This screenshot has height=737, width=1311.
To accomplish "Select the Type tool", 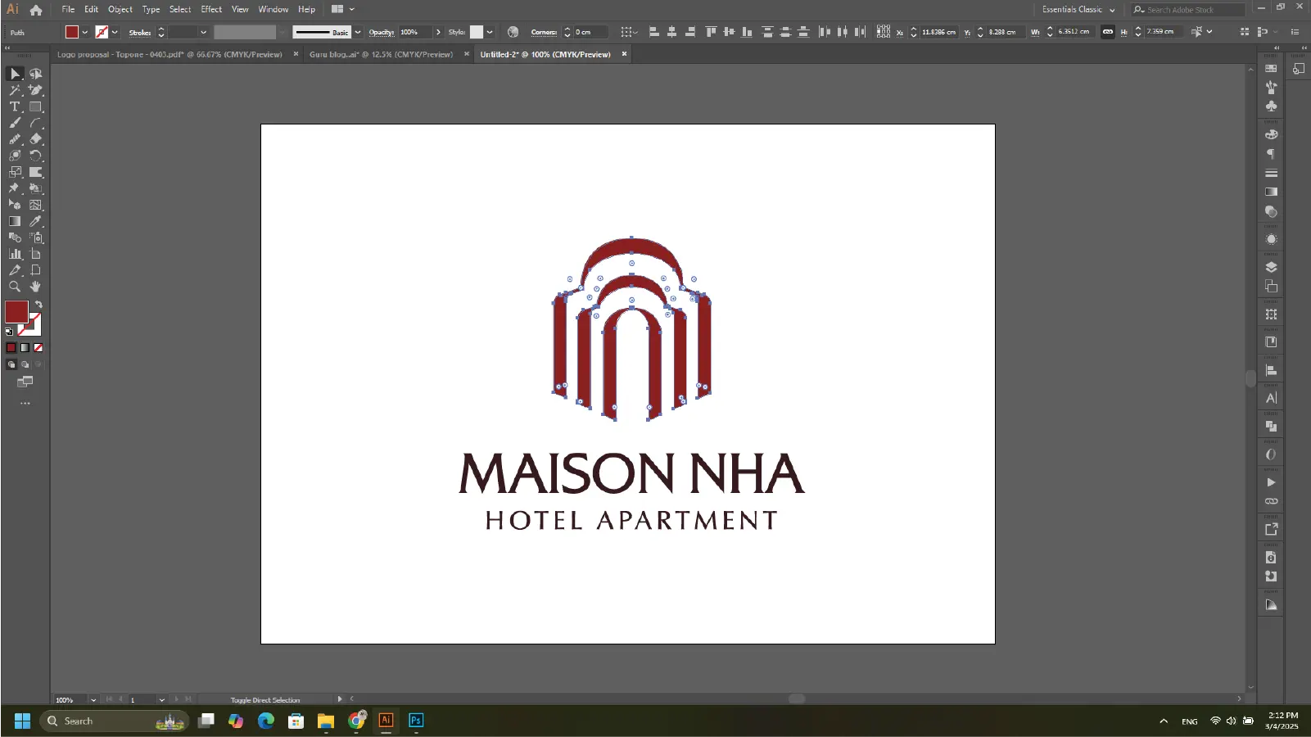I will click(15, 106).
